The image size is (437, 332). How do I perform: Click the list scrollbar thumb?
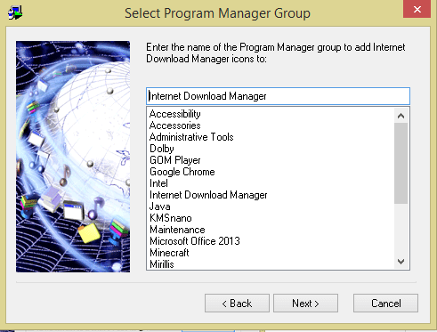click(401, 163)
